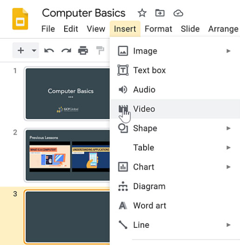Viewport: 240px width, 245px height.
Task: Undo the last action
Action: coord(49,51)
